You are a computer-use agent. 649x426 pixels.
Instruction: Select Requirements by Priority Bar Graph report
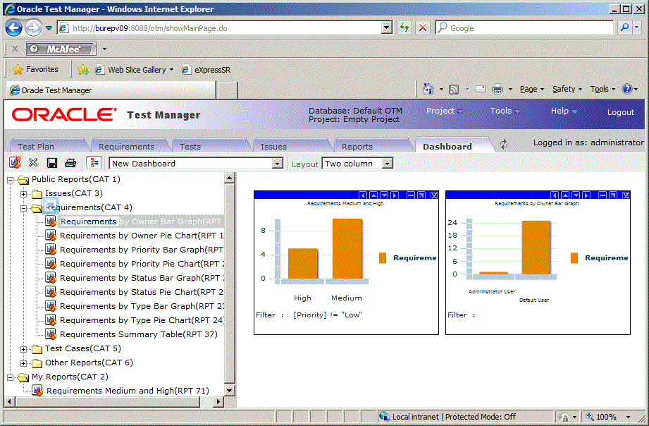point(142,250)
